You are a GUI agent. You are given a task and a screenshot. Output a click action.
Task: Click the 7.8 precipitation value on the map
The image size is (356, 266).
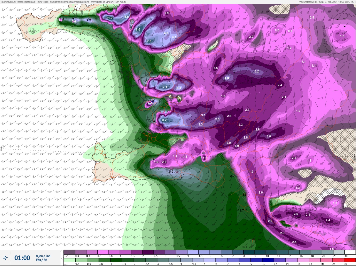(149, 41)
